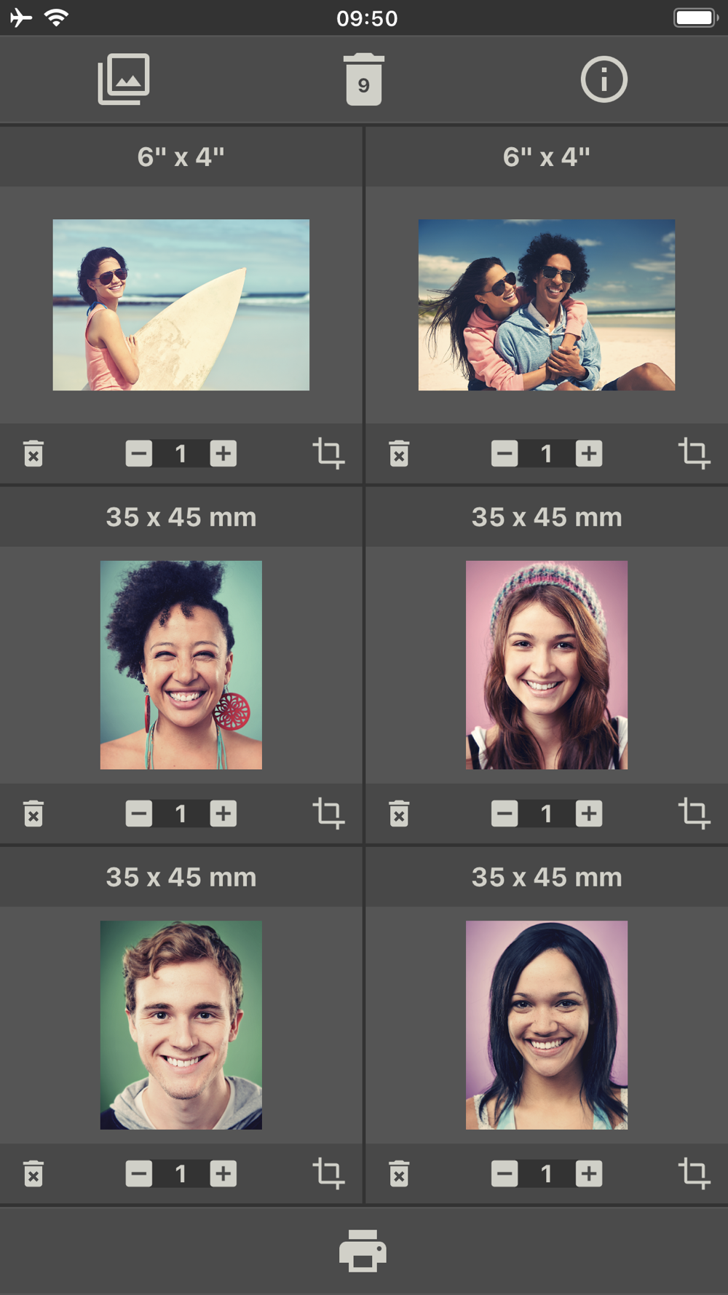Decrease copies of beach couple photo
This screenshot has height=1295, width=728.
click(x=505, y=453)
